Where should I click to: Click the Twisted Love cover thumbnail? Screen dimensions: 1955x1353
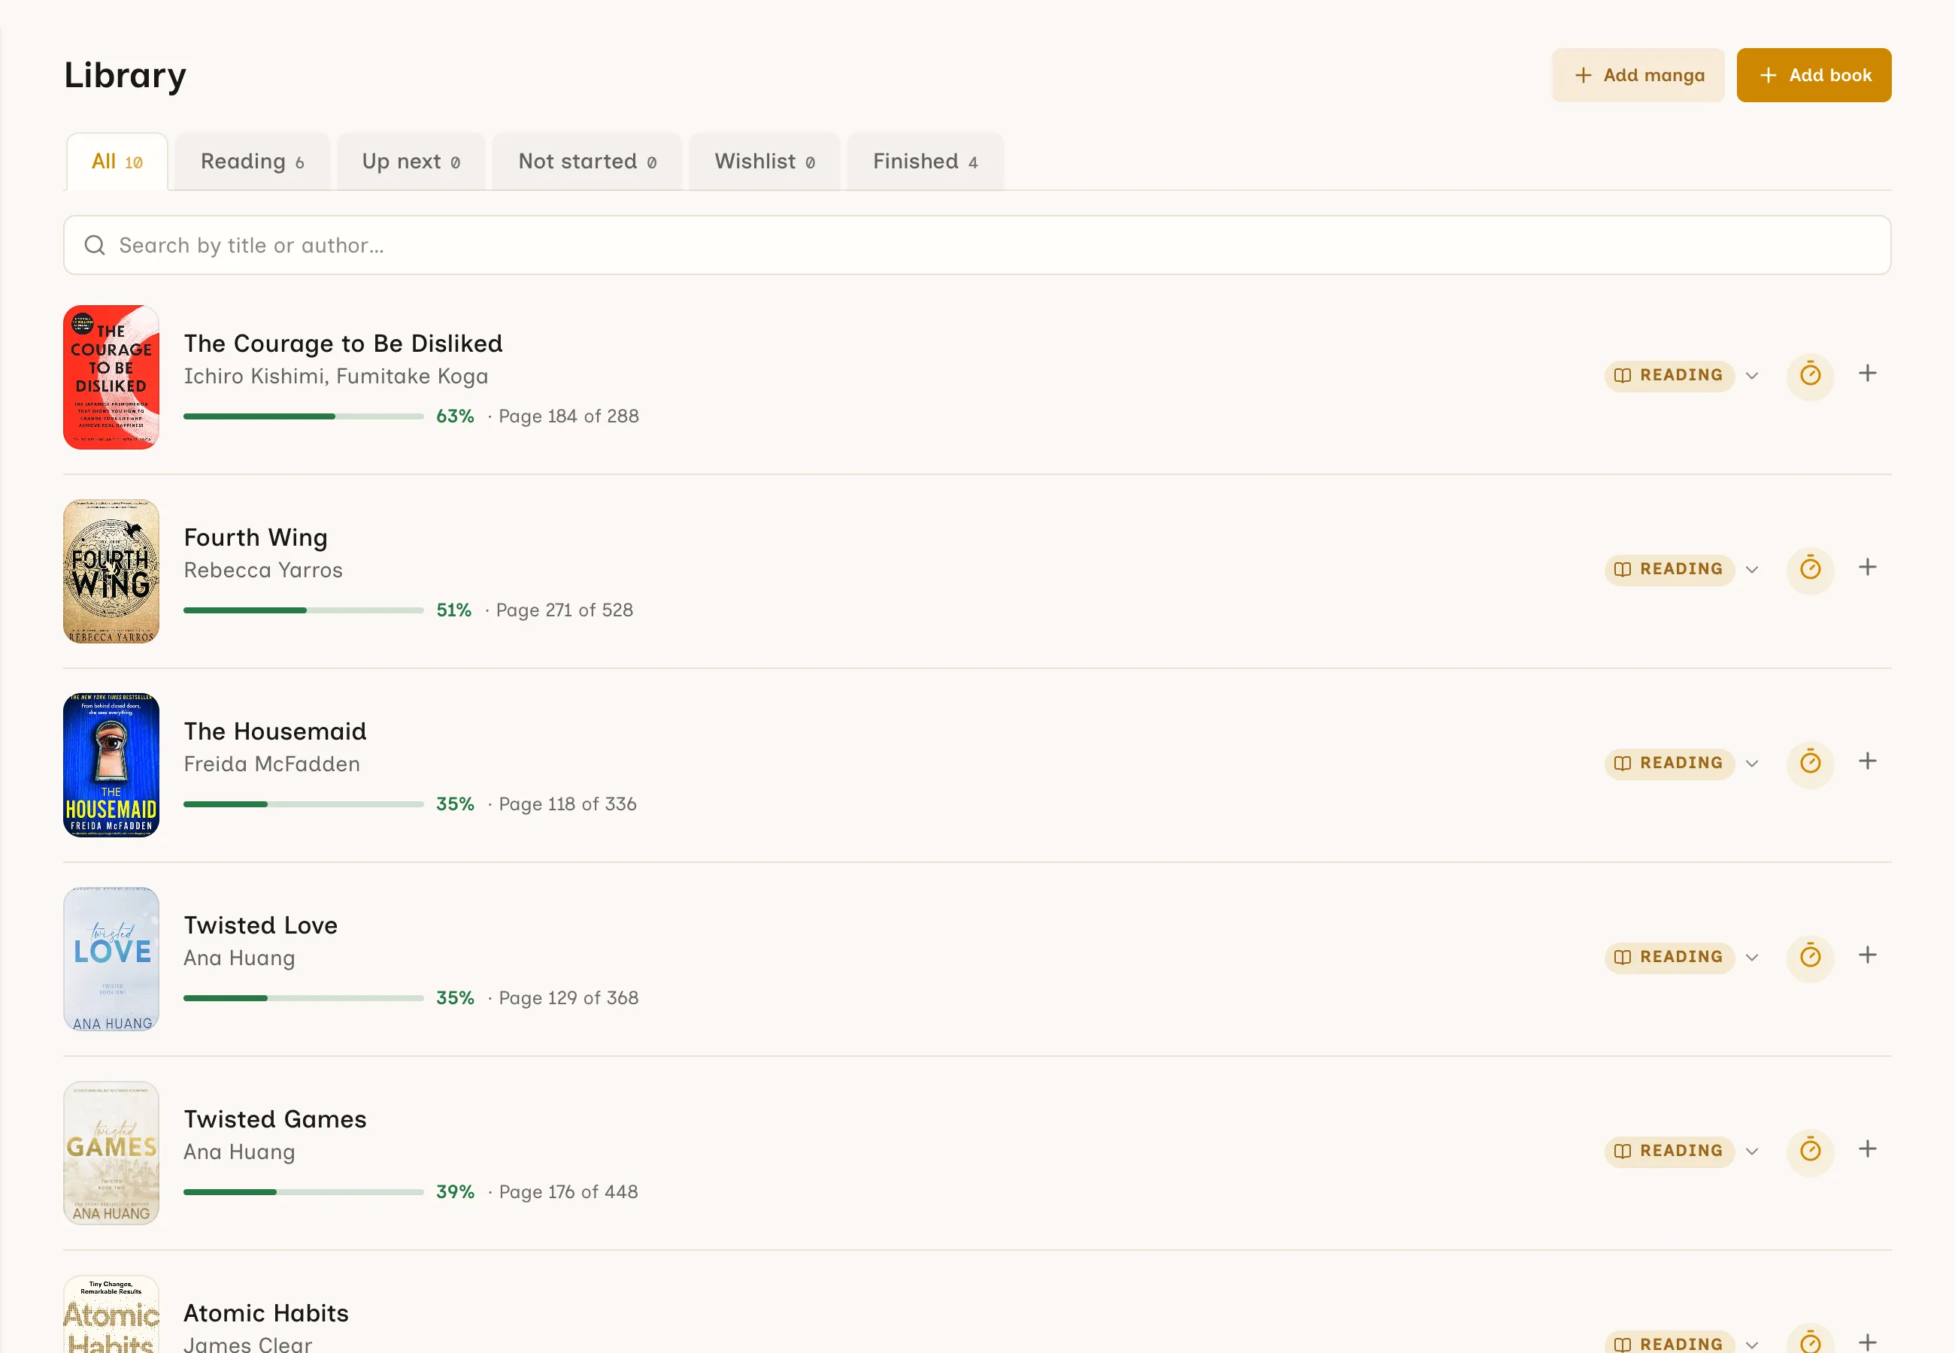coord(111,959)
